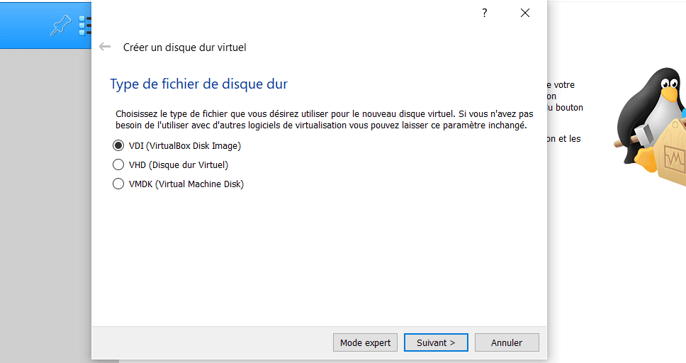Click the pin icon in VirtualBox toolbar
The width and height of the screenshot is (686, 363).
coord(60,25)
